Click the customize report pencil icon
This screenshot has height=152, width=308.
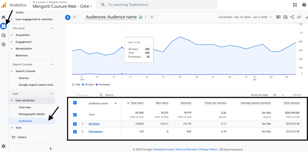pos(306,17)
